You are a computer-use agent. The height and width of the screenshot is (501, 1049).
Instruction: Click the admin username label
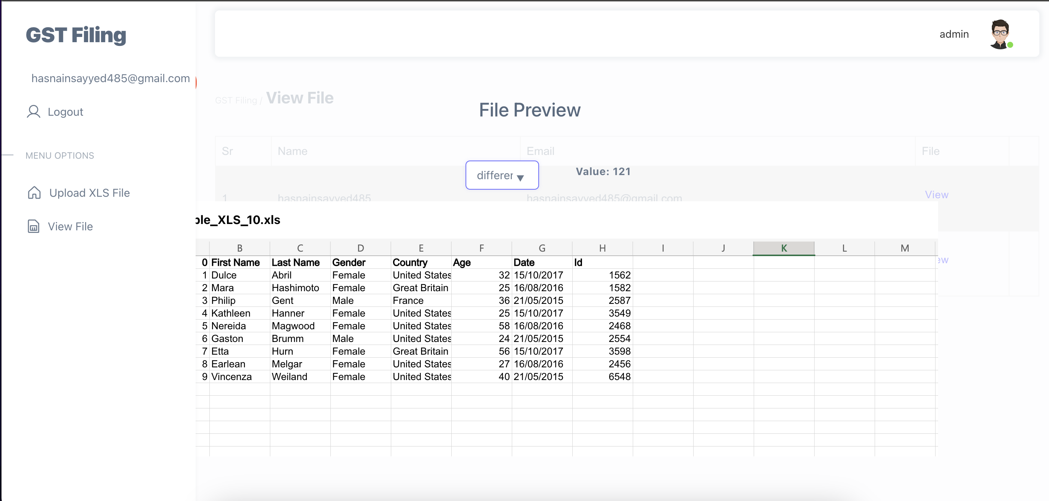click(954, 34)
